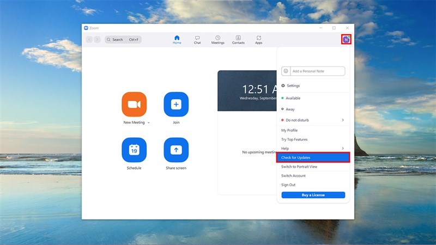
Task: Click Sign Out in the profile menu
Action: [x=288, y=185]
